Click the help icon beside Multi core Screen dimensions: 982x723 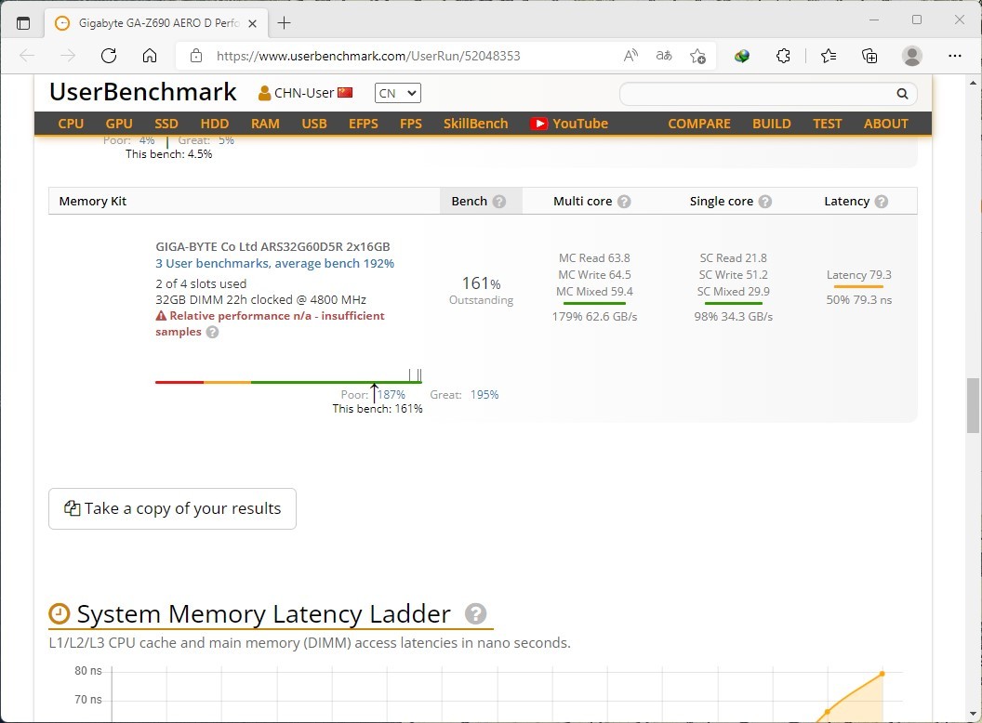pos(624,202)
